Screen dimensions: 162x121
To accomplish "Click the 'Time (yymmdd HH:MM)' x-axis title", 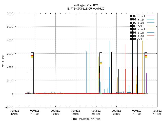I will point(86,119).
